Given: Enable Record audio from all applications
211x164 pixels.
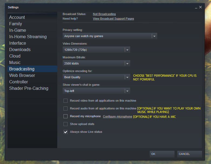Looking at the screenshot, I should (x=66, y=108).
